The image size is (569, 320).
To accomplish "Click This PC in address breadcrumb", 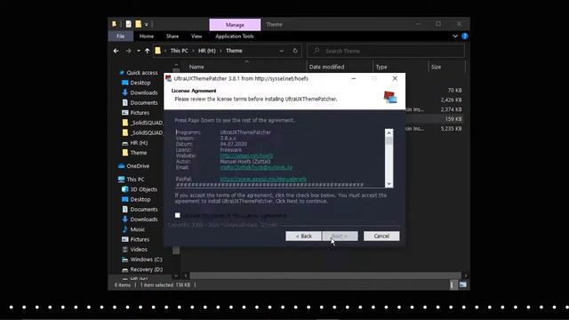I will pos(180,51).
